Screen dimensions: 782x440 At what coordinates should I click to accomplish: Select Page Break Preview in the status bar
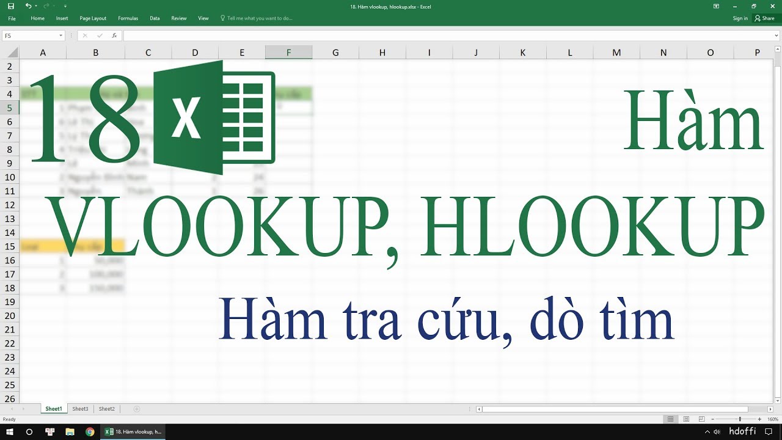click(x=701, y=419)
